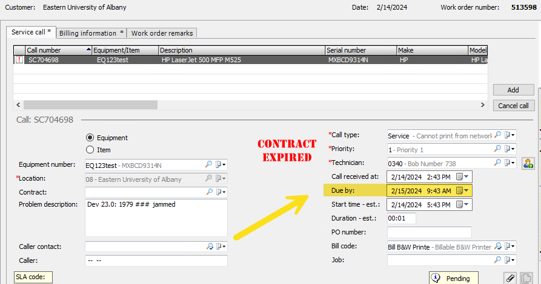Click the 'EQ123test' cell in call list

[x=113, y=60]
